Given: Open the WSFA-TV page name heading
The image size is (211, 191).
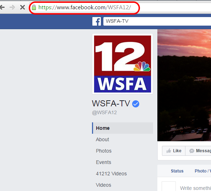Looking at the screenshot, I should point(111,104).
